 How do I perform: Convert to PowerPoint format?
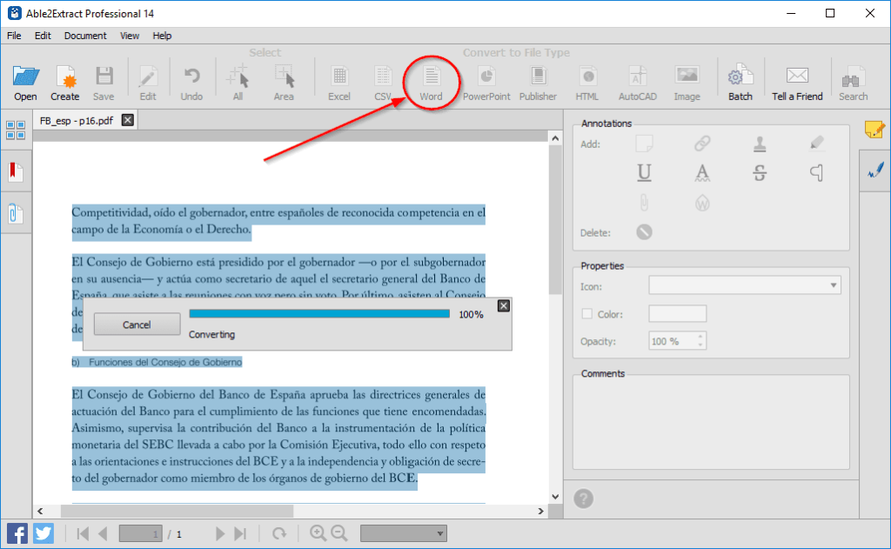pos(486,83)
